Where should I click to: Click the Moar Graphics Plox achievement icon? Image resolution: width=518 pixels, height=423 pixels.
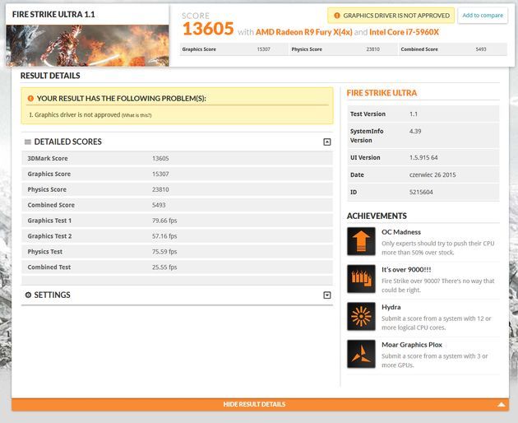click(x=361, y=354)
